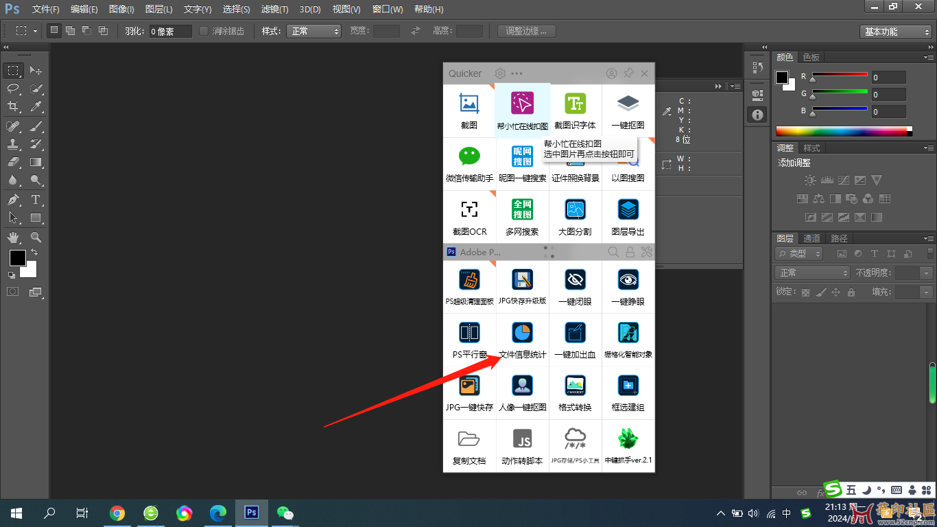Open the 文件(F) menu
The image size is (937, 527).
tap(45, 10)
